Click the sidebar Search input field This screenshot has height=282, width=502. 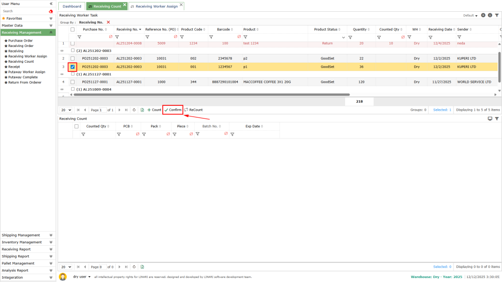tap(24, 11)
